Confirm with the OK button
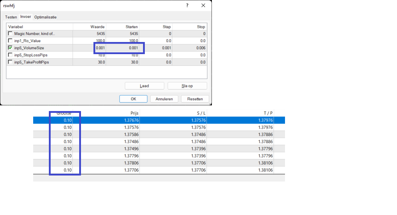Image resolution: width=397 pixels, height=215 pixels. (x=133, y=99)
